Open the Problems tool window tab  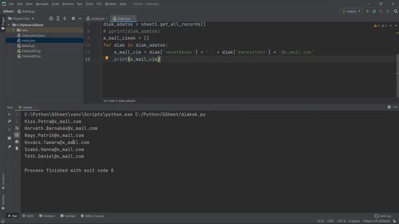coord(47,216)
